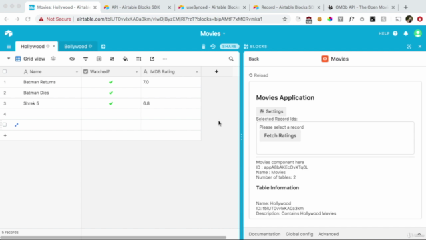Switch to Record - Airtable Blocks browser tab
Image resolution: width=426 pixels, height=240 pixels.
click(287, 7)
